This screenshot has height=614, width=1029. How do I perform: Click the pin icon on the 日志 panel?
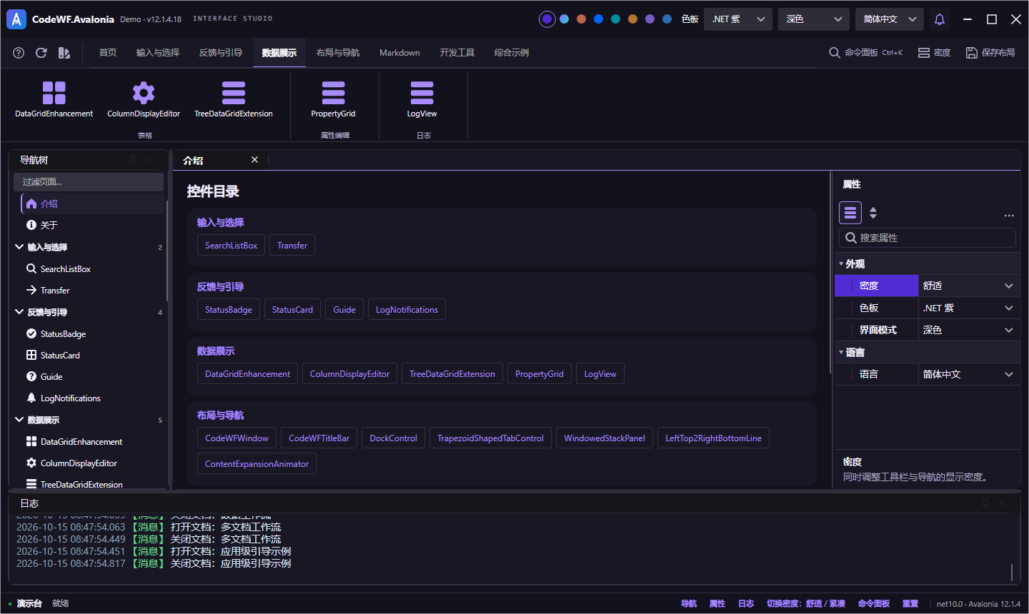(985, 503)
